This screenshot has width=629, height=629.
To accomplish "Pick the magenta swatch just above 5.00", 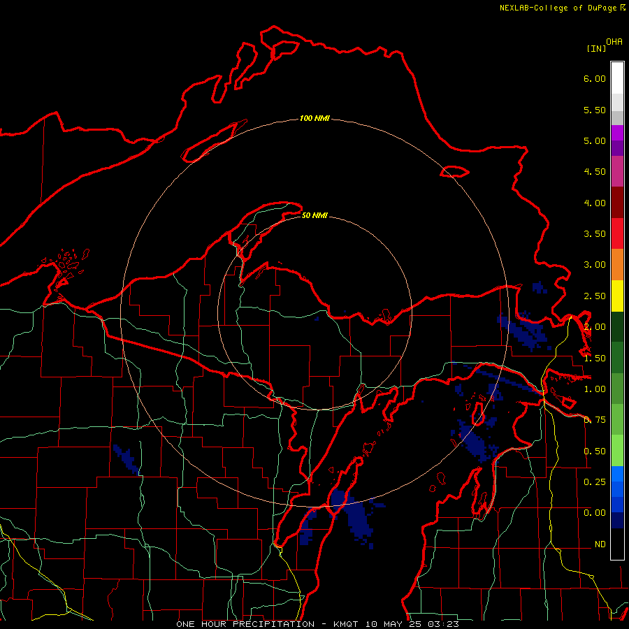I will [617, 133].
